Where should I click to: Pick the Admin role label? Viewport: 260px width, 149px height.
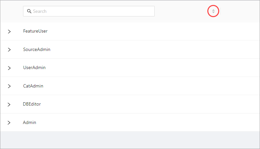point(29,123)
